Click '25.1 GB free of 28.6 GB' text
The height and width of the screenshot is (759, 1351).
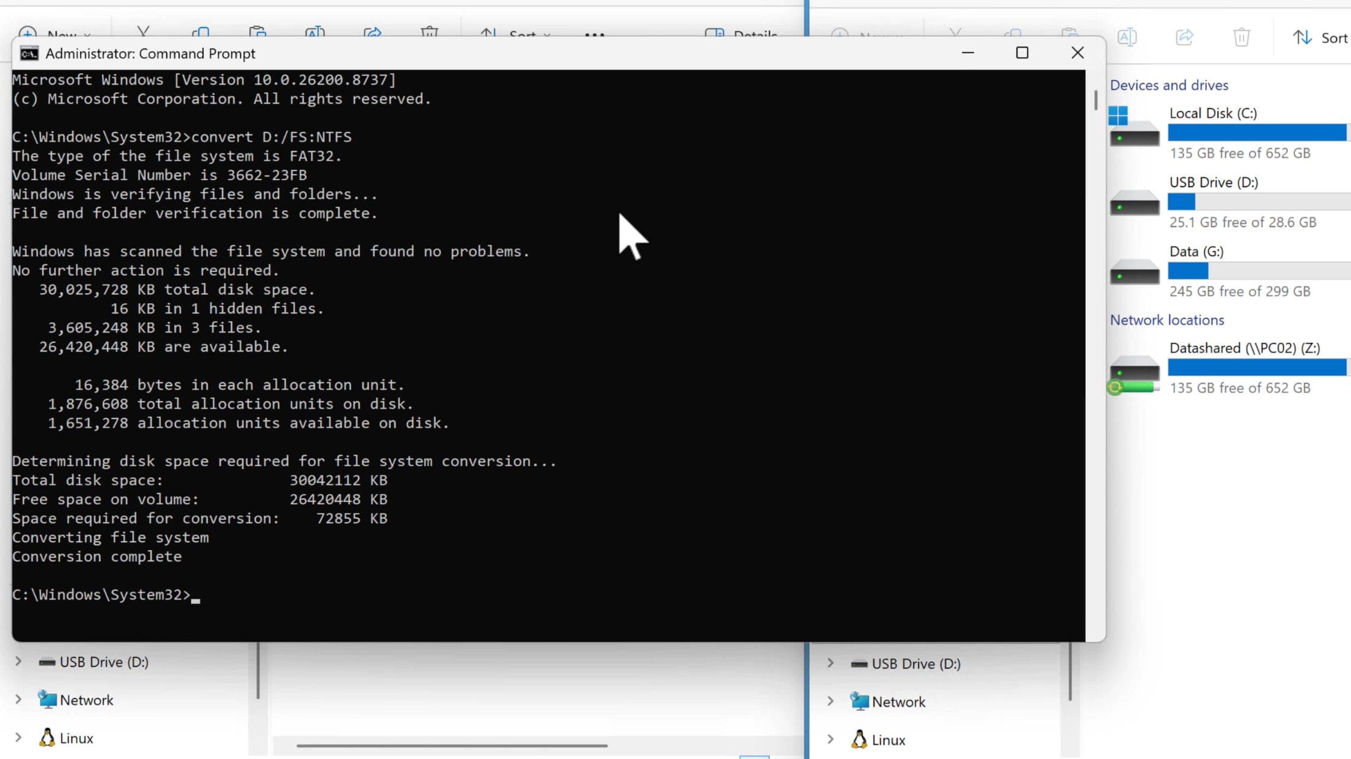click(x=1242, y=222)
